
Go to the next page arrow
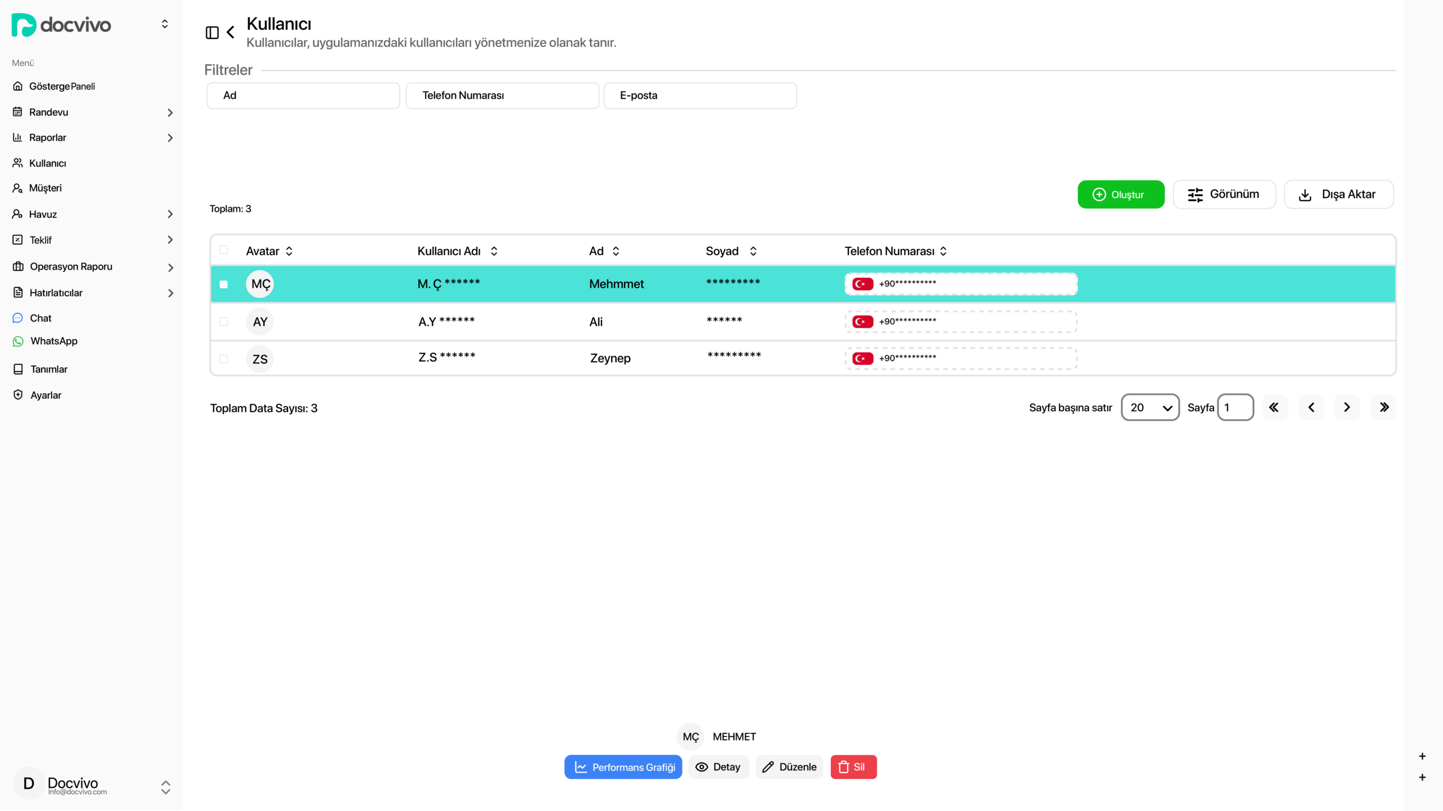click(1347, 407)
